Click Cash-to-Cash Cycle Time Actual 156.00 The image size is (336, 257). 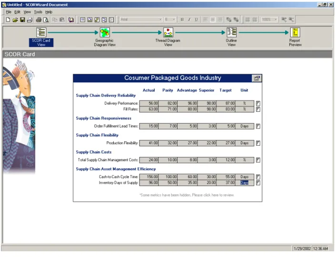[149, 177]
